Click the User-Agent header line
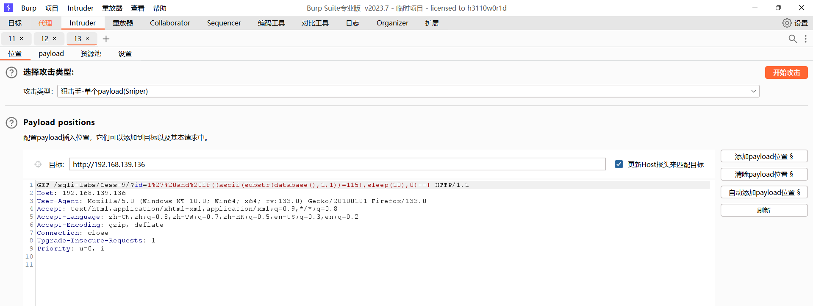Screen dimensions: 813x306 [x=232, y=201]
